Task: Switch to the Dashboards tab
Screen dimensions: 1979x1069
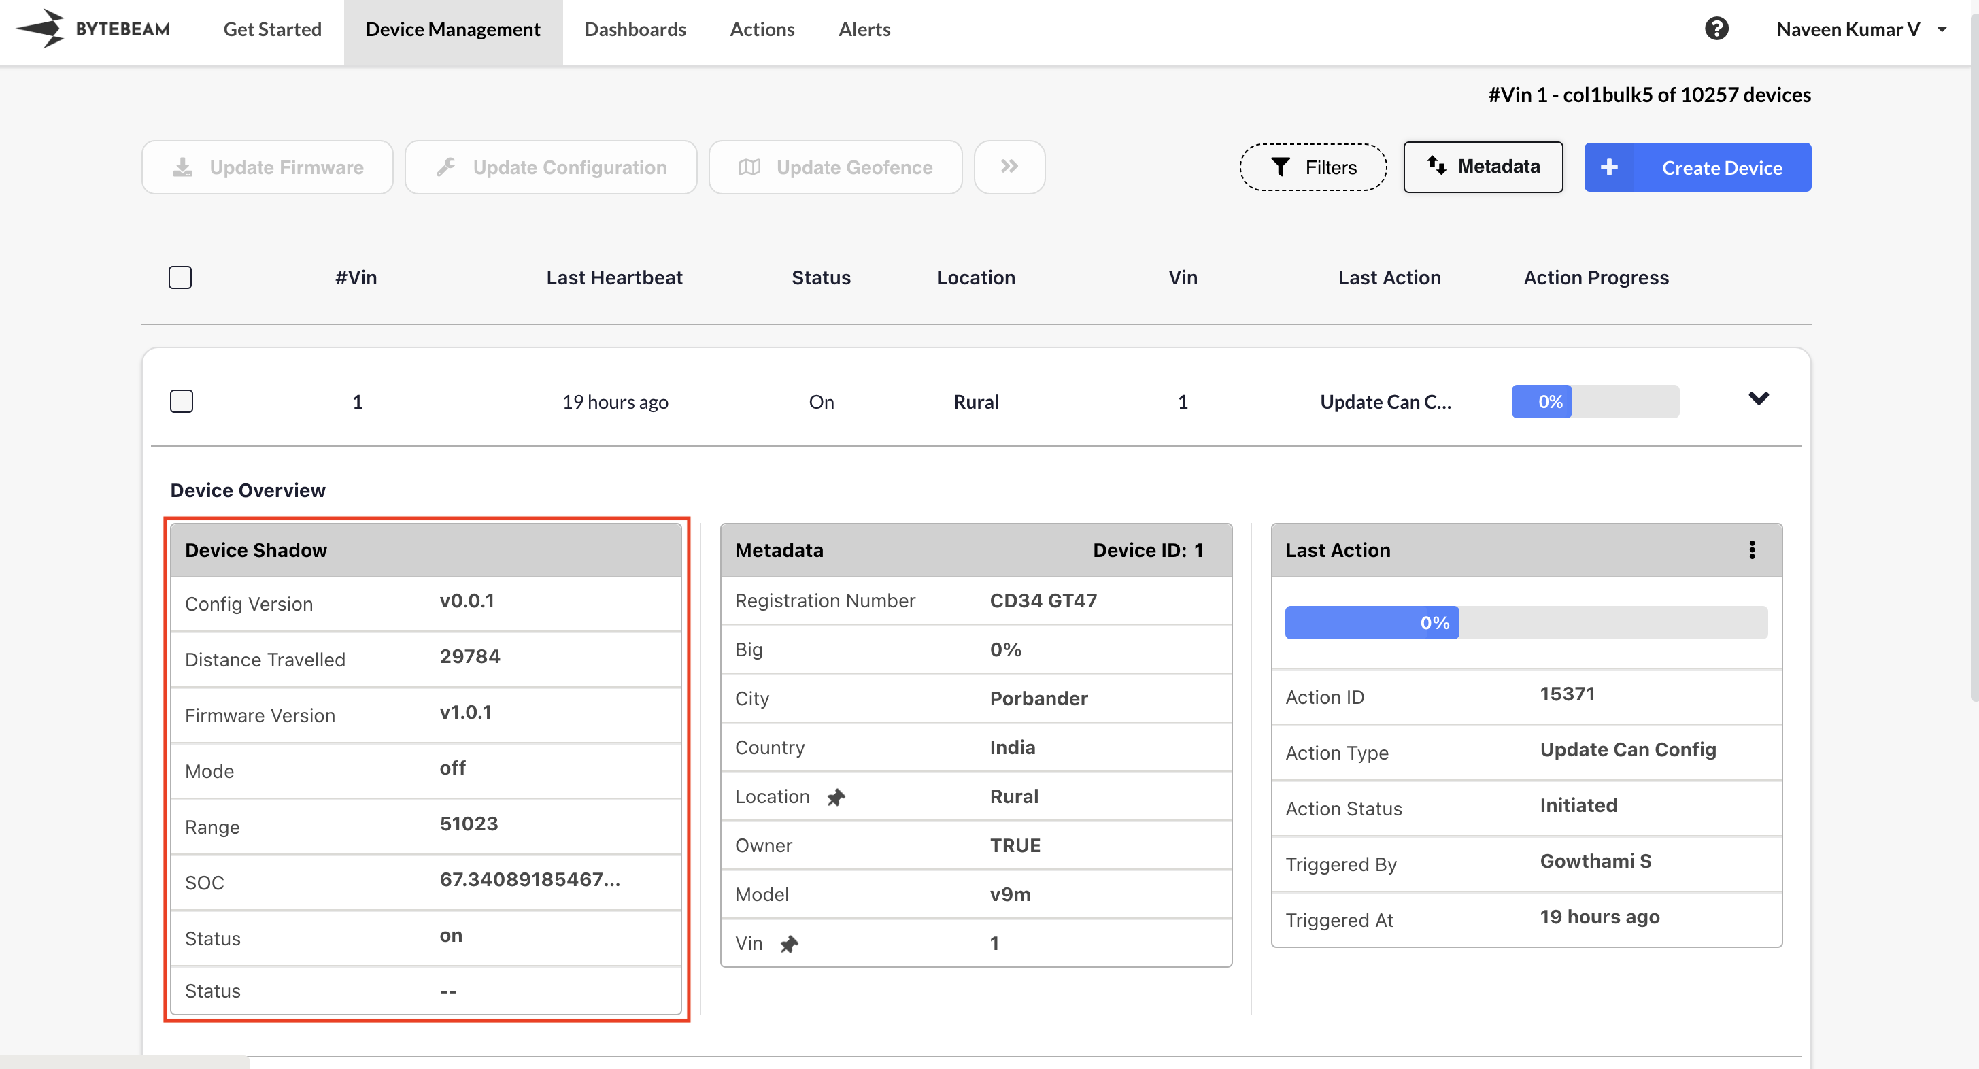Action: 635,29
